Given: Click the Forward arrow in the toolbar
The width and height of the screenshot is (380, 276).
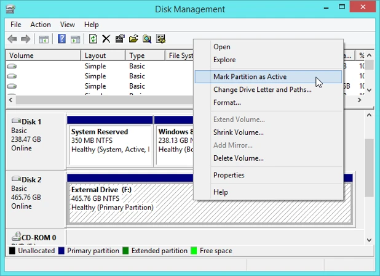Looking at the screenshot, I should click(x=26, y=39).
